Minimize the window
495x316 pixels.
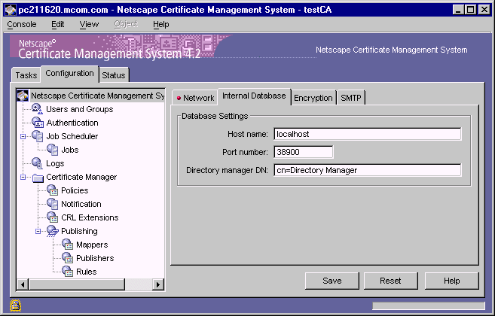(458, 10)
